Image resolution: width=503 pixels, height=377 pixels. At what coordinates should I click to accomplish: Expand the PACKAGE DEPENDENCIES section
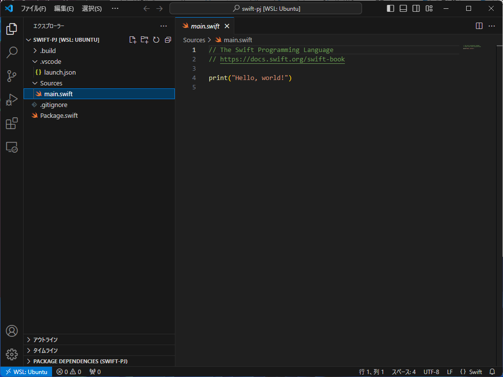pos(80,361)
